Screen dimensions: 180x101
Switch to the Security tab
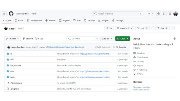click(89, 20)
